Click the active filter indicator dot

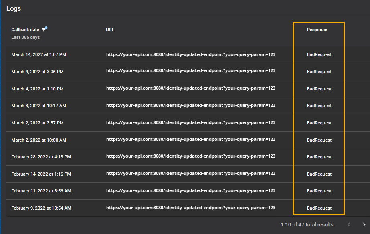coord(47,26)
